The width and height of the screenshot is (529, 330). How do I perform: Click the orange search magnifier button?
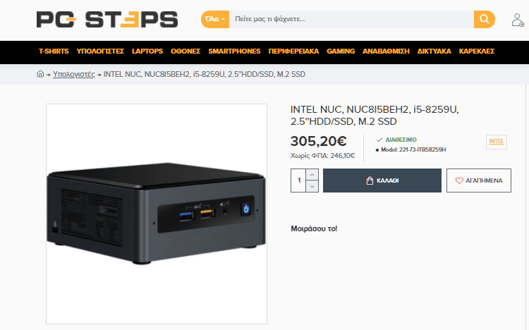click(x=484, y=19)
